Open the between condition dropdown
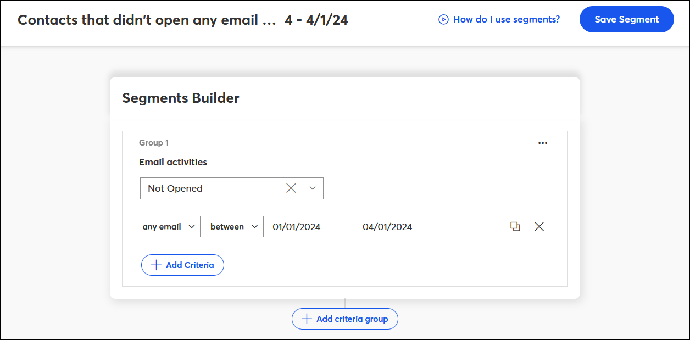The image size is (690, 340). 233,226
